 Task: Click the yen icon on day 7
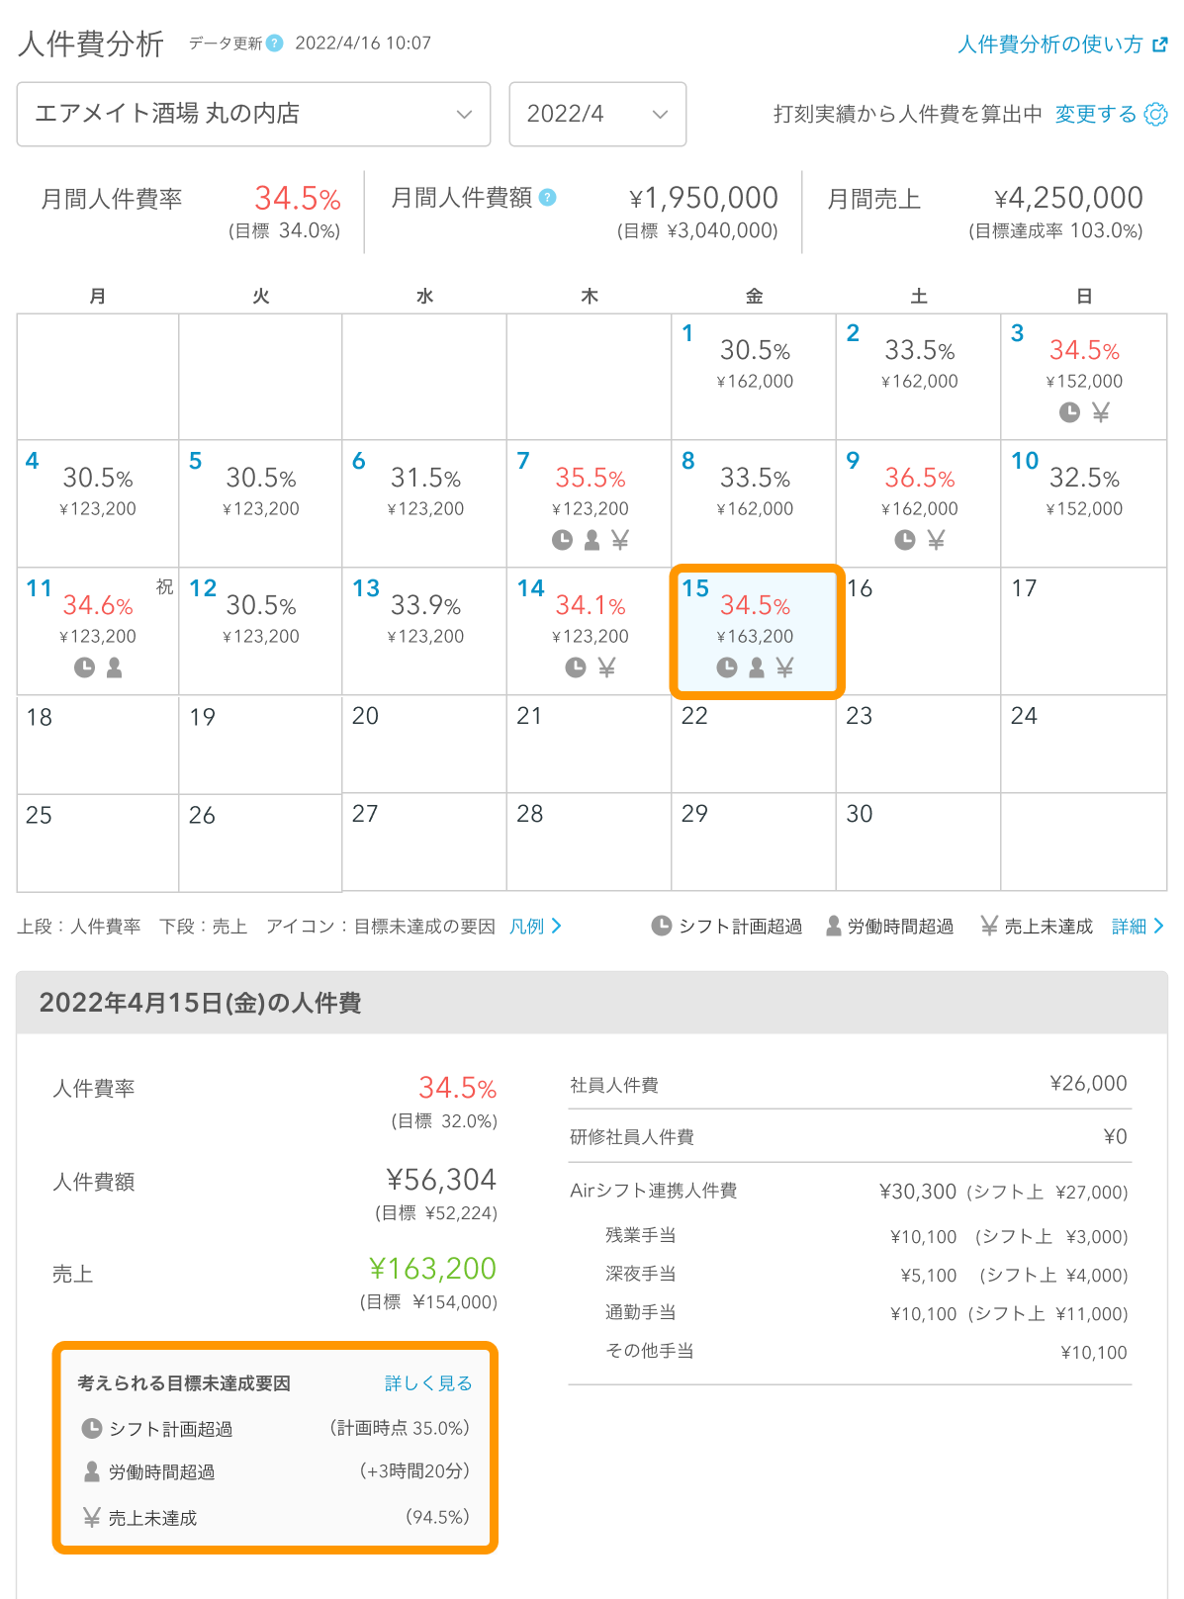click(x=620, y=540)
